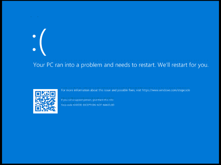Screen dimensions: 221x165
Task: Click the 'We'll restart for you.' sentence
Action: coord(183,65)
